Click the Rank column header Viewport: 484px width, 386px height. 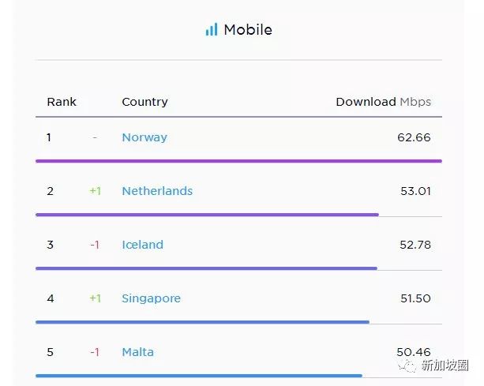62,102
